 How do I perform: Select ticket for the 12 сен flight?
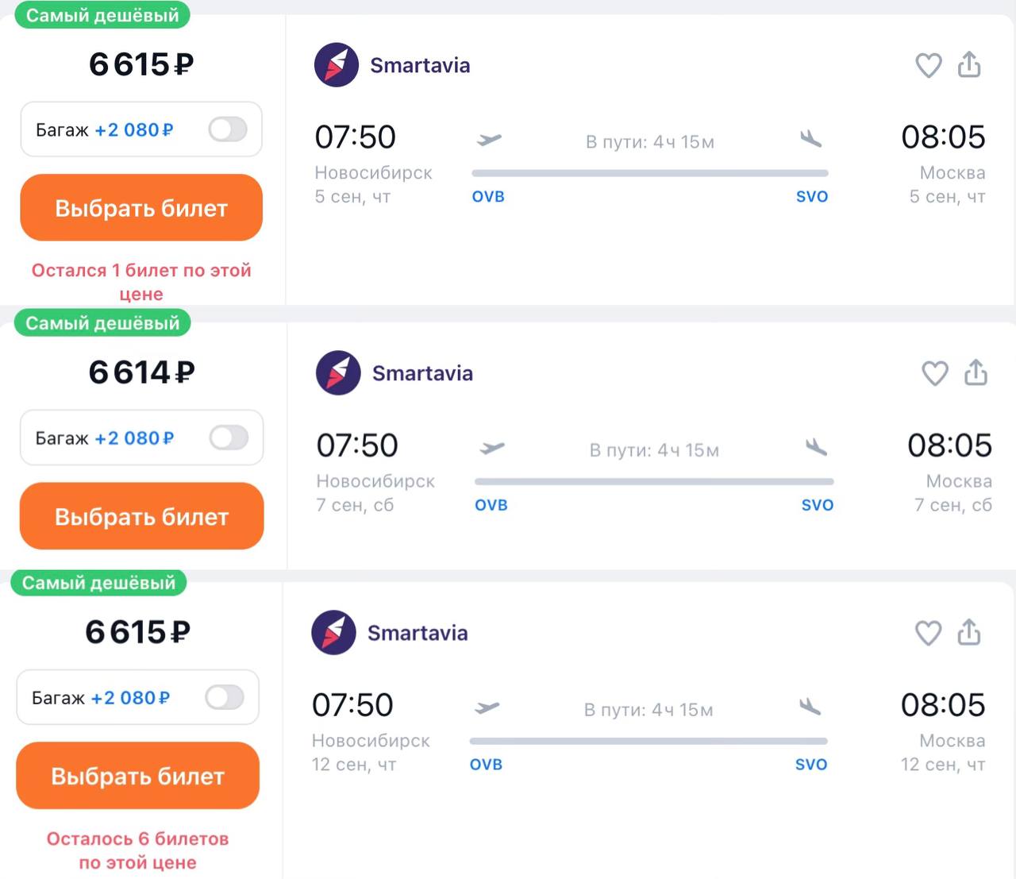click(138, 776)
